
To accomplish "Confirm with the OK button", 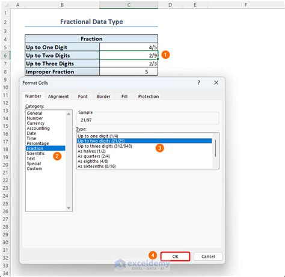I will pos(175,257).
